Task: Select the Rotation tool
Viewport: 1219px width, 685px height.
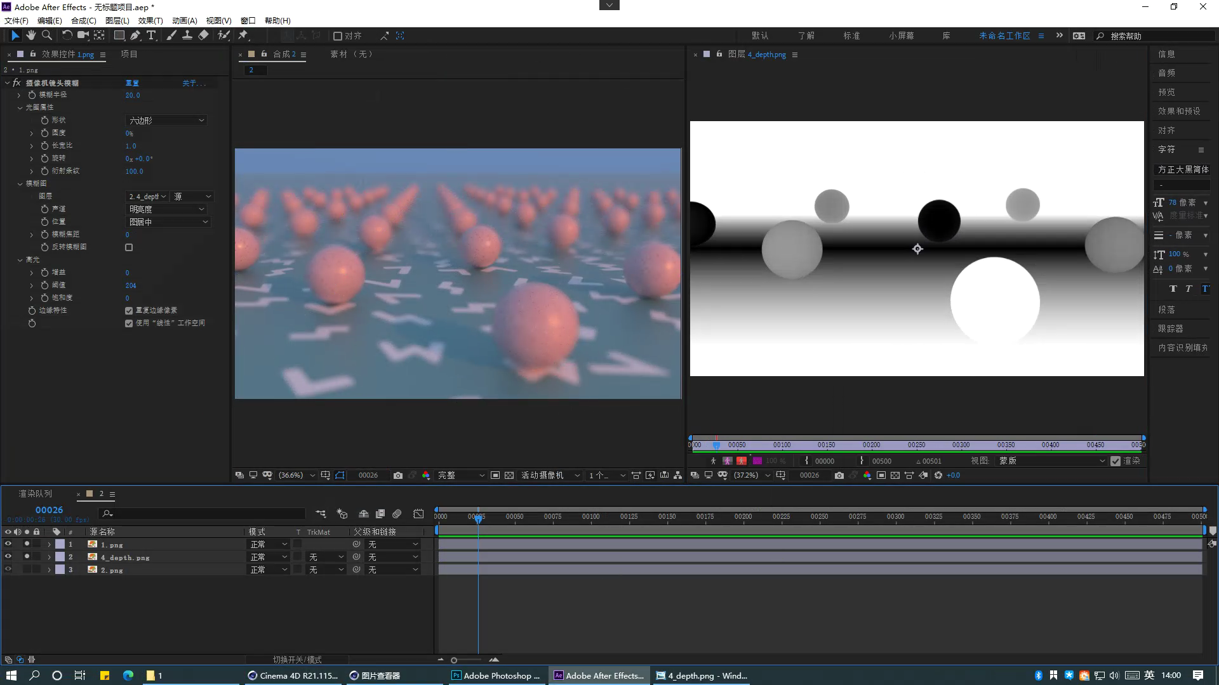Action: coord(67,36)
